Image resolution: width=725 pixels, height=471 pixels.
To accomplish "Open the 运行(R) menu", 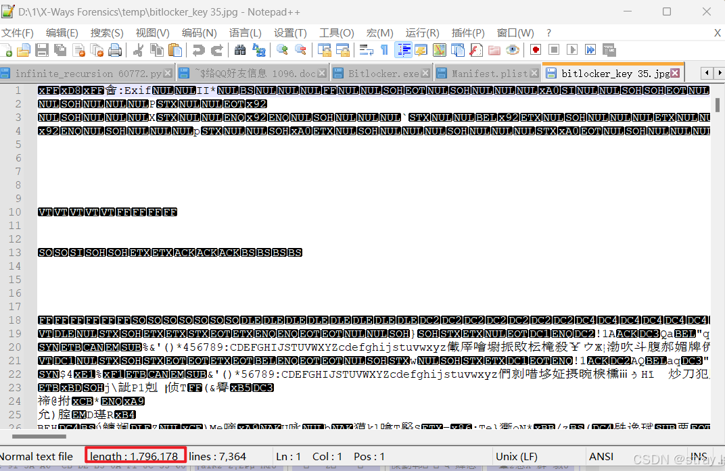I will (x=422, y=33).
